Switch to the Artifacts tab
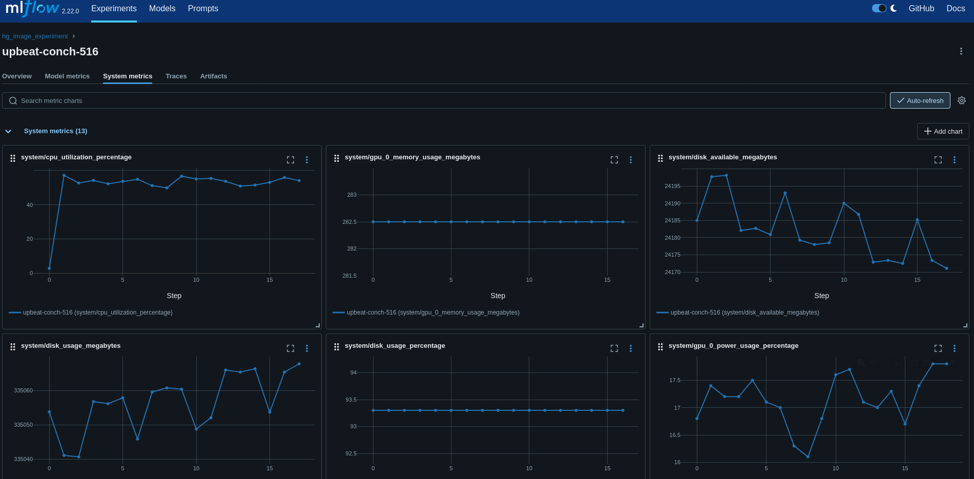The image size is (974, 479). (x=213, y=76)
